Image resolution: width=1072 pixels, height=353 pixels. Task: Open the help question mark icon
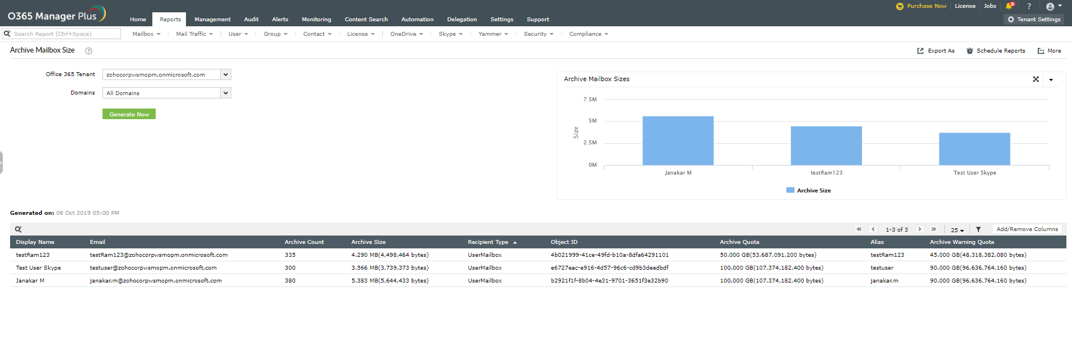click(1029, 6)
